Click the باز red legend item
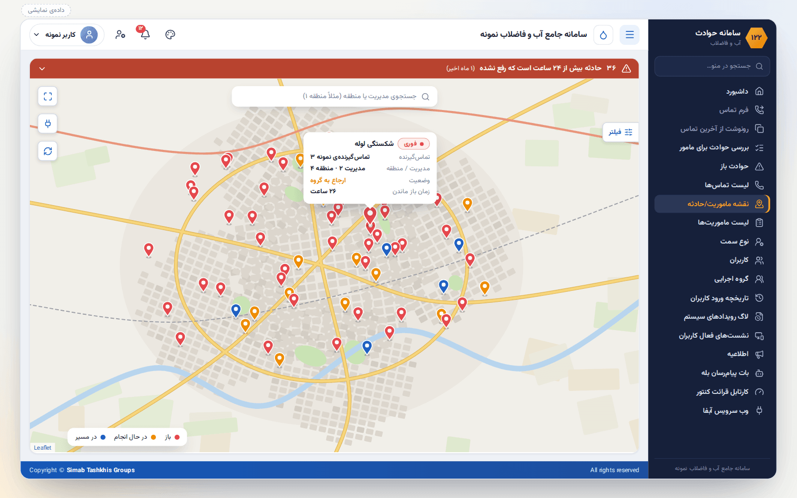The width and height of the screenshot is (797, 498). pos(172,437)
